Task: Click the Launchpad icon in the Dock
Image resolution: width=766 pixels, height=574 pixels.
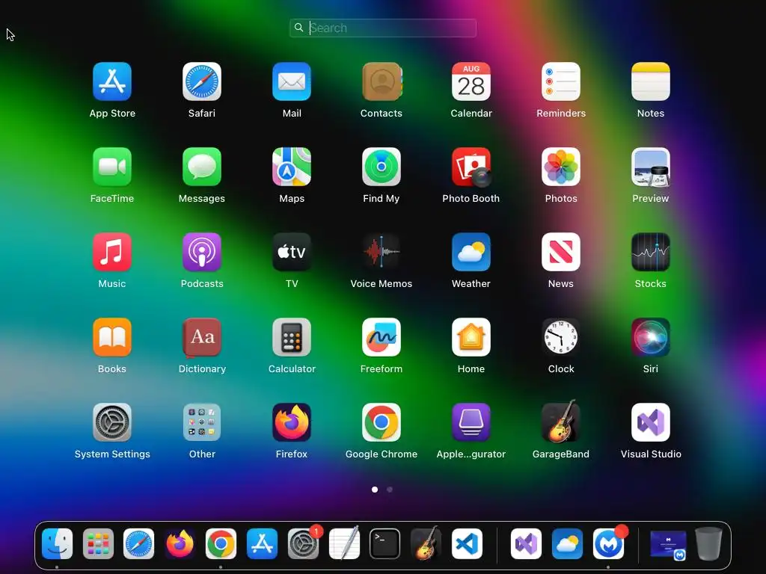Action: tap(98, 544)
